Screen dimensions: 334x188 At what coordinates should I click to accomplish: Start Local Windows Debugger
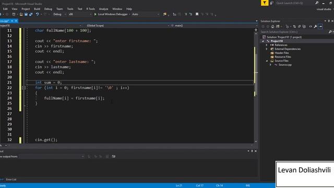[x=111, y=14]
